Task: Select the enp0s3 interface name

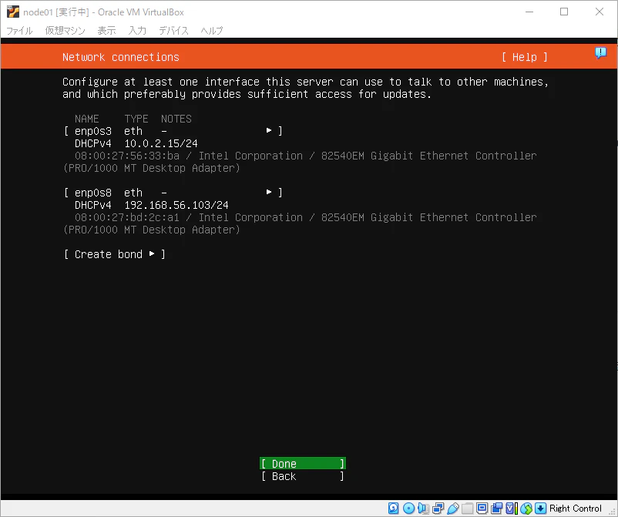Action: click(93, 131)
